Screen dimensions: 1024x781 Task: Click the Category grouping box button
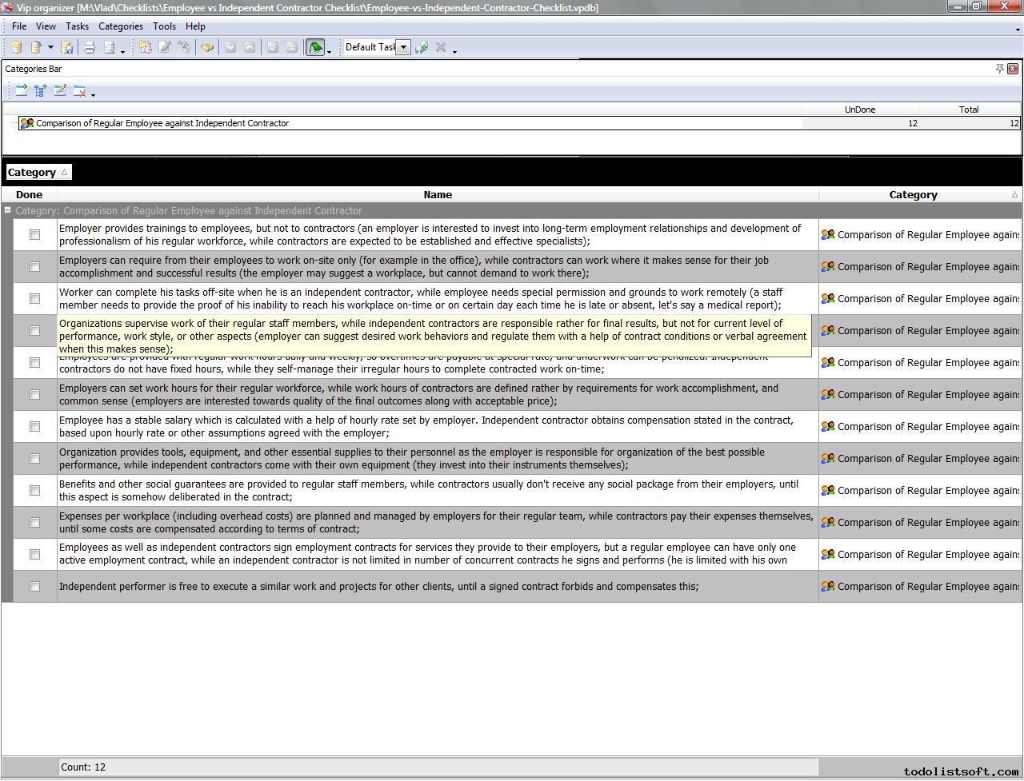click(x=38, y=173)
